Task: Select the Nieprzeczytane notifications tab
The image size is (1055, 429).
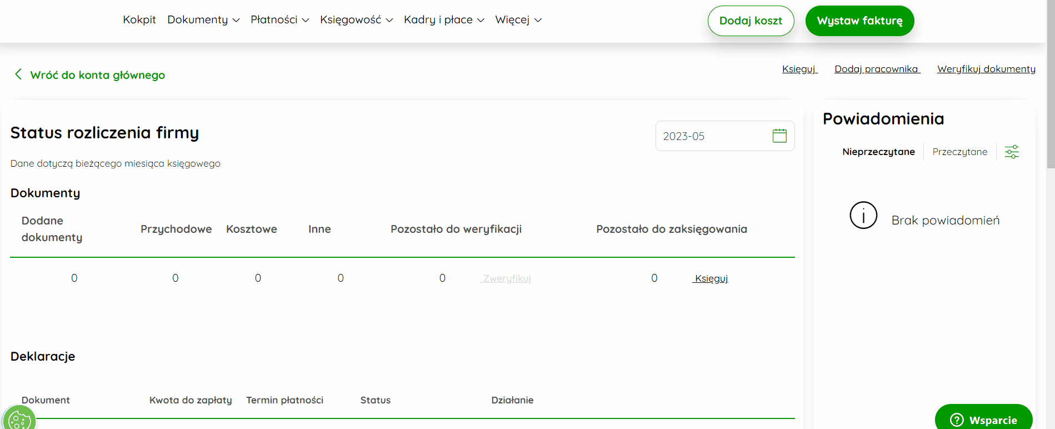Action: point(878,152)
